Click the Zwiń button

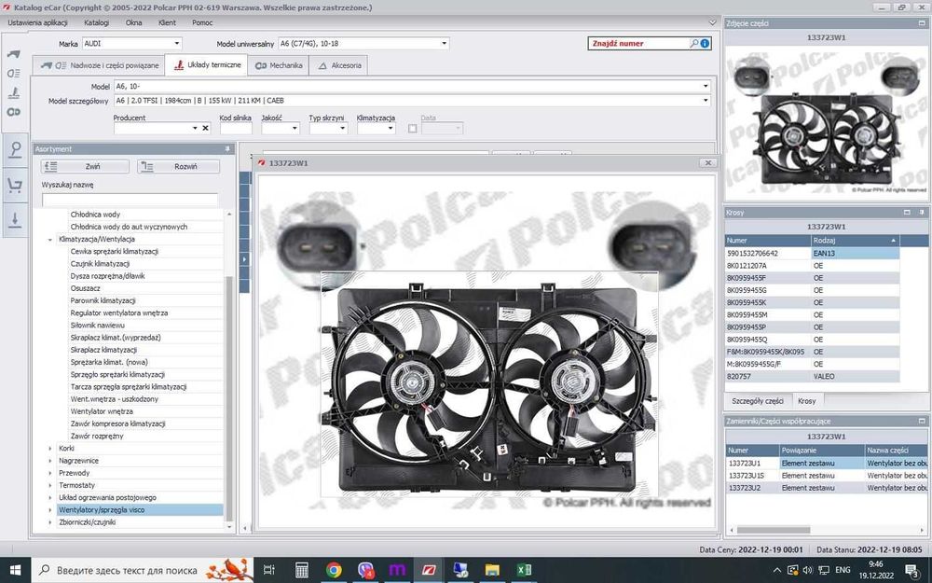[85, 167]
